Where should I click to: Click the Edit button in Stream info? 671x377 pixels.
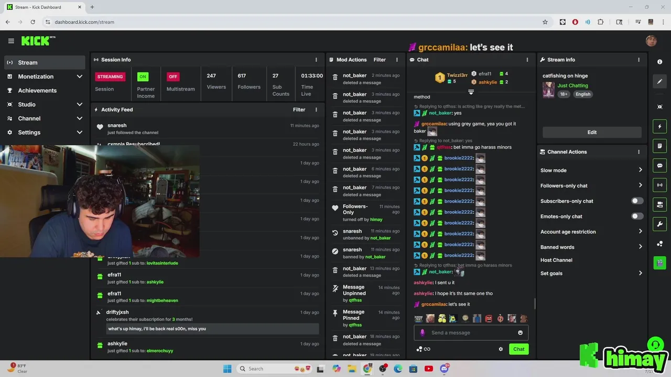pyautogui.click(x=592, y=132)
